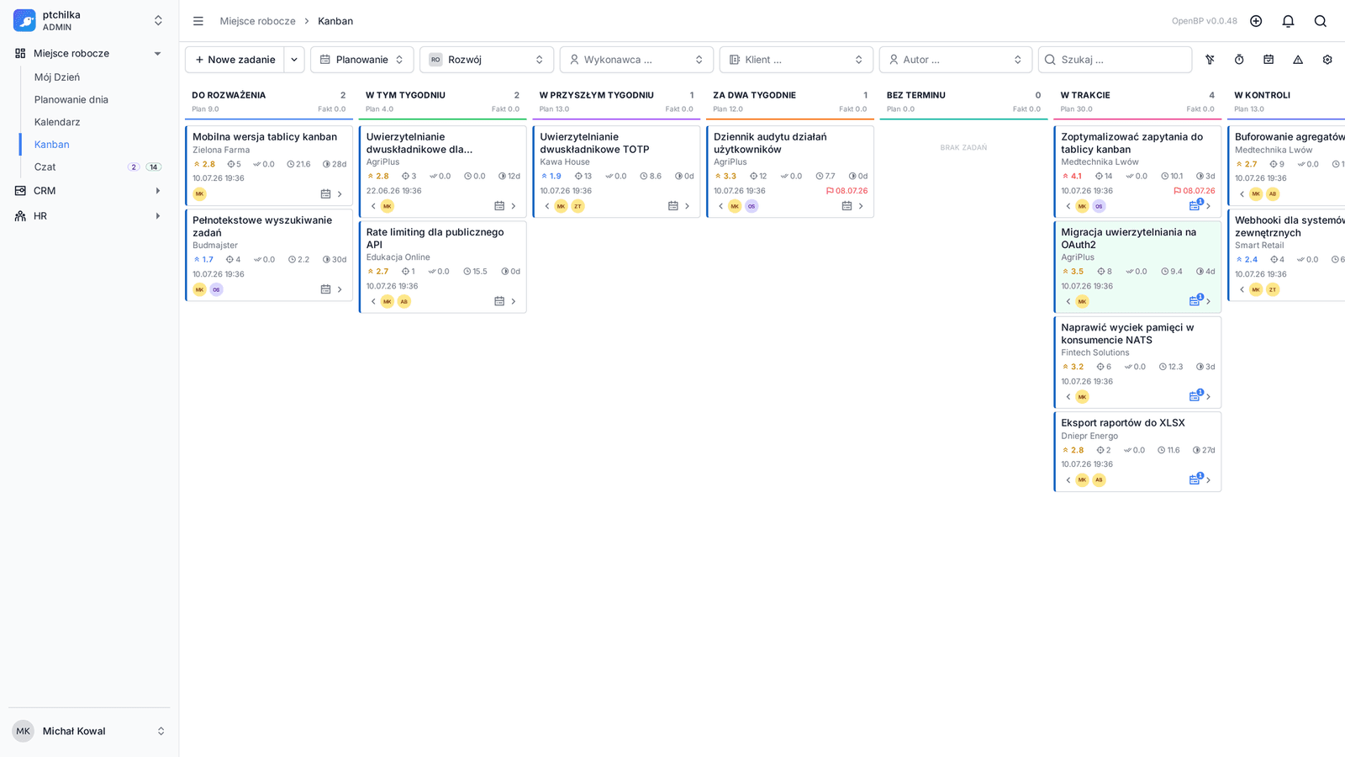
Task: Click the calendar-check icon in toolbar
Action: click(x=1269, y=60)
